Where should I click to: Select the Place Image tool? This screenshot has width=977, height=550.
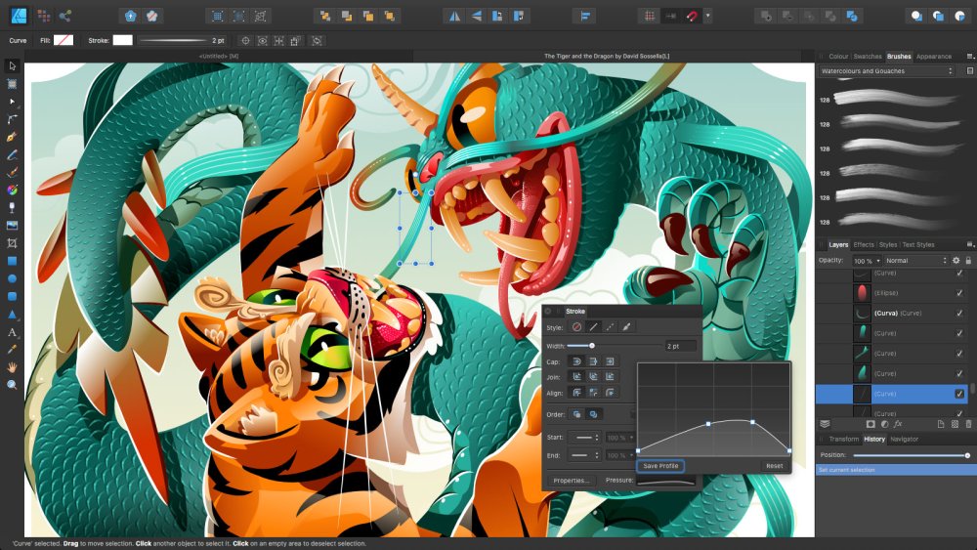(x=12, y=226)
